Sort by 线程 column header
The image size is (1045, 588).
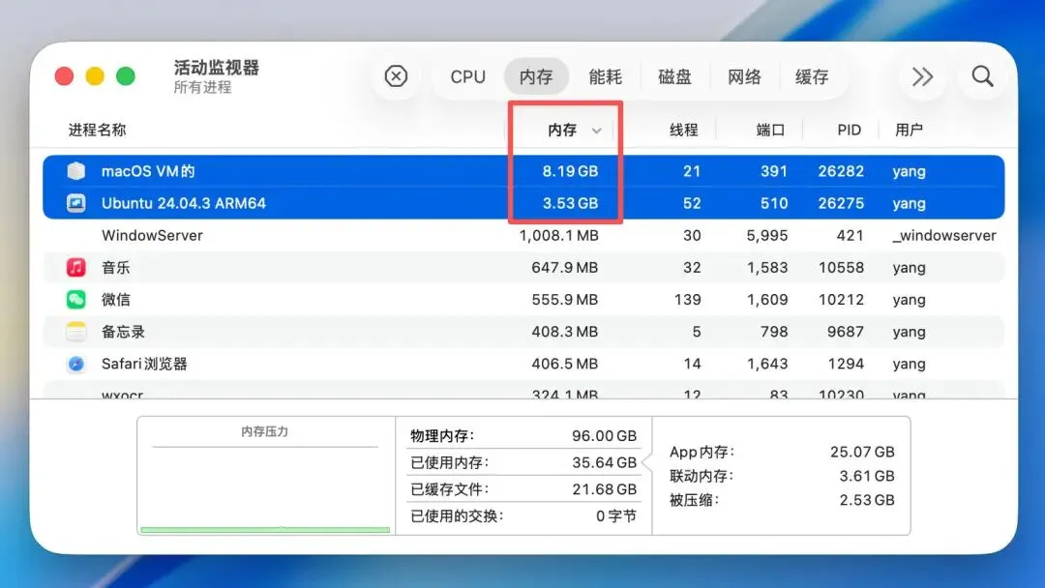point(684,130)
